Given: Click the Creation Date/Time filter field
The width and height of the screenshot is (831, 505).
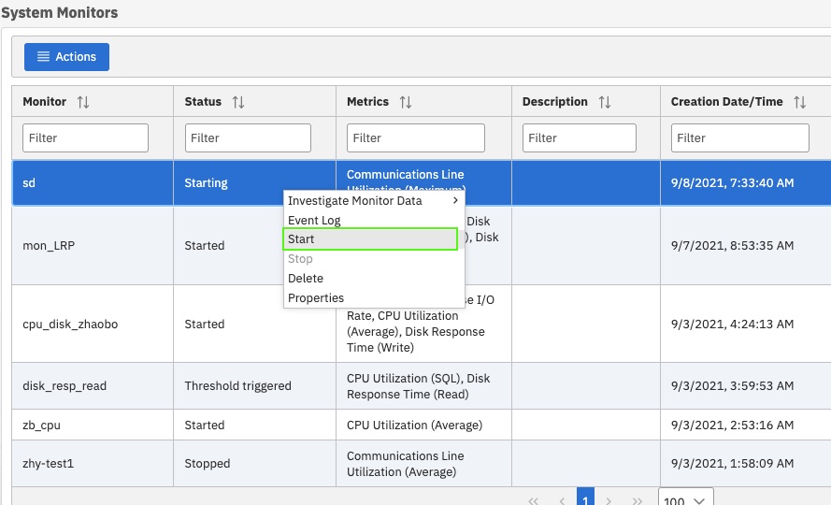Looking at the screenshot, I should 739,137.
